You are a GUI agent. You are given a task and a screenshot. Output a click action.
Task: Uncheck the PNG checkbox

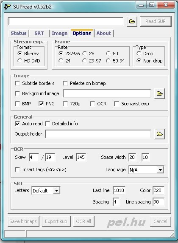[41, 104]
